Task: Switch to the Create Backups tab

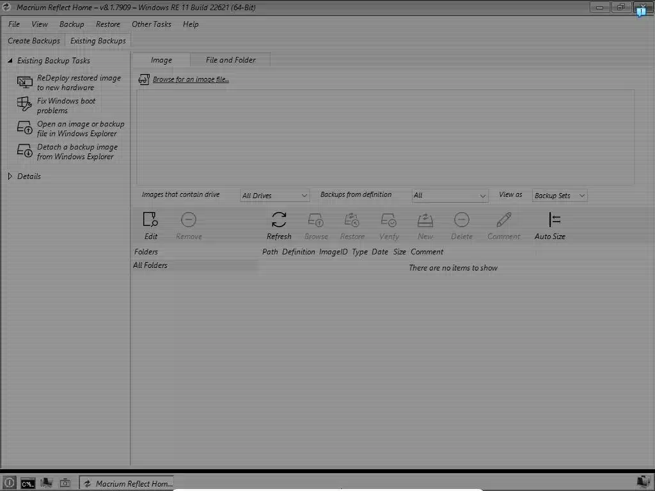Action: coord(34,41)
